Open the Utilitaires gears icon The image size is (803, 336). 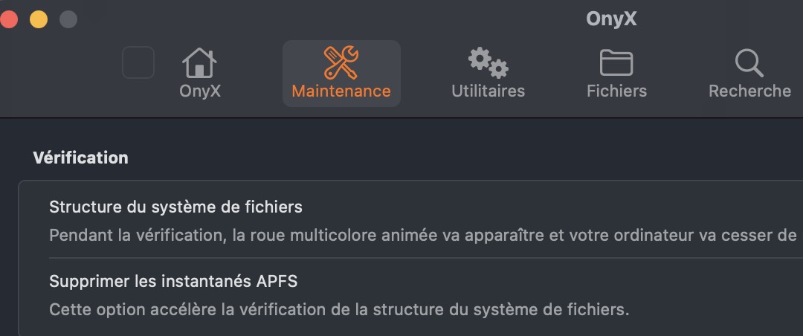(x=488, y=62)
